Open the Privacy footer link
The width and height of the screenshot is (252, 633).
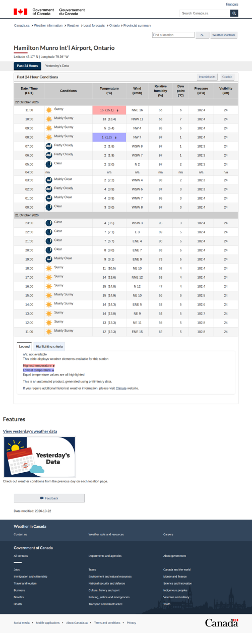point(132,623)
